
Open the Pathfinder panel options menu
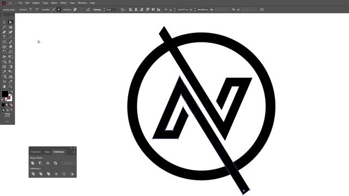coord(74,152)
